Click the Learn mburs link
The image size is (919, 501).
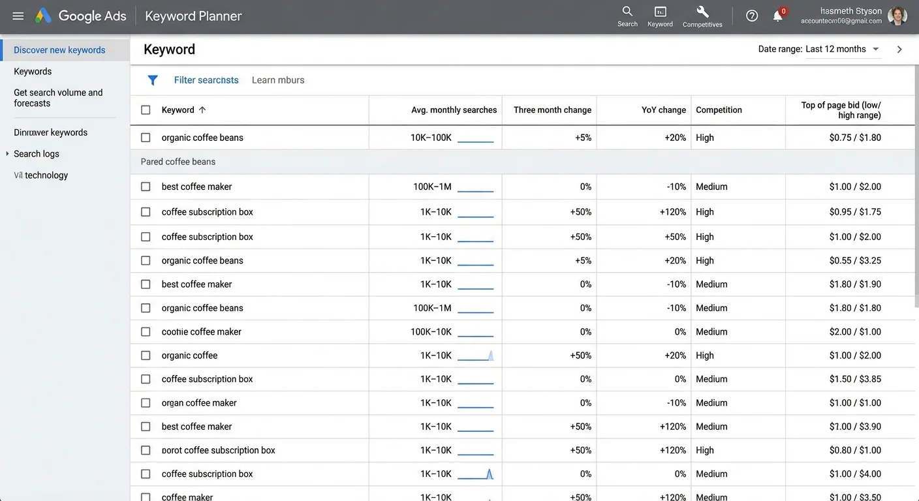pos(278,80)
